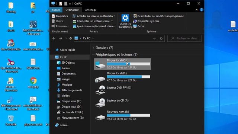Select the node.txt desktop file
The width and height of the screenshot is (238, 134).
(x=233, y=26)
